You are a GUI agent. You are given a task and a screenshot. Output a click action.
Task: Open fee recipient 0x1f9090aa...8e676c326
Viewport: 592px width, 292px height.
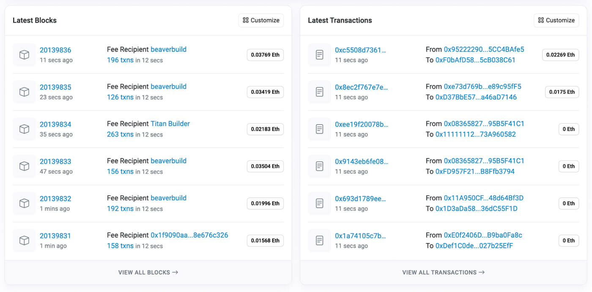pos(189,235)
